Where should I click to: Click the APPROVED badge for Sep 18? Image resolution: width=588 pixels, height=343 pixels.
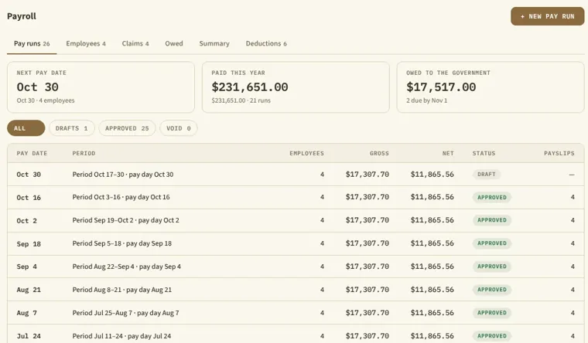pos(491,243)
